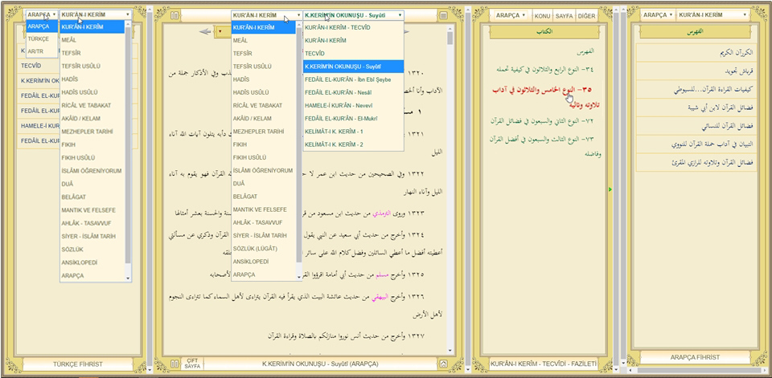Viewport: 772px width, 378px height.
Task: Select TÜRKÇE in the language list
Action: 41,39
